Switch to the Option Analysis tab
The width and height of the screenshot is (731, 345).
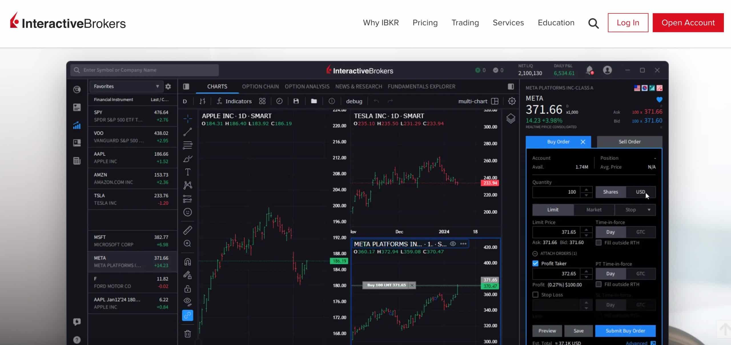[x=307, y=87]
